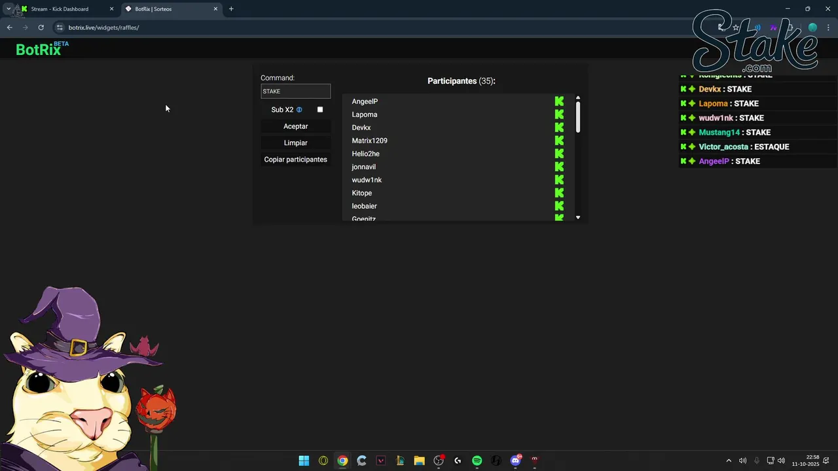This screenshot has width=838, height=471.
Task: Click Kick icon next to Devkx participant
Action: [559, 128]
